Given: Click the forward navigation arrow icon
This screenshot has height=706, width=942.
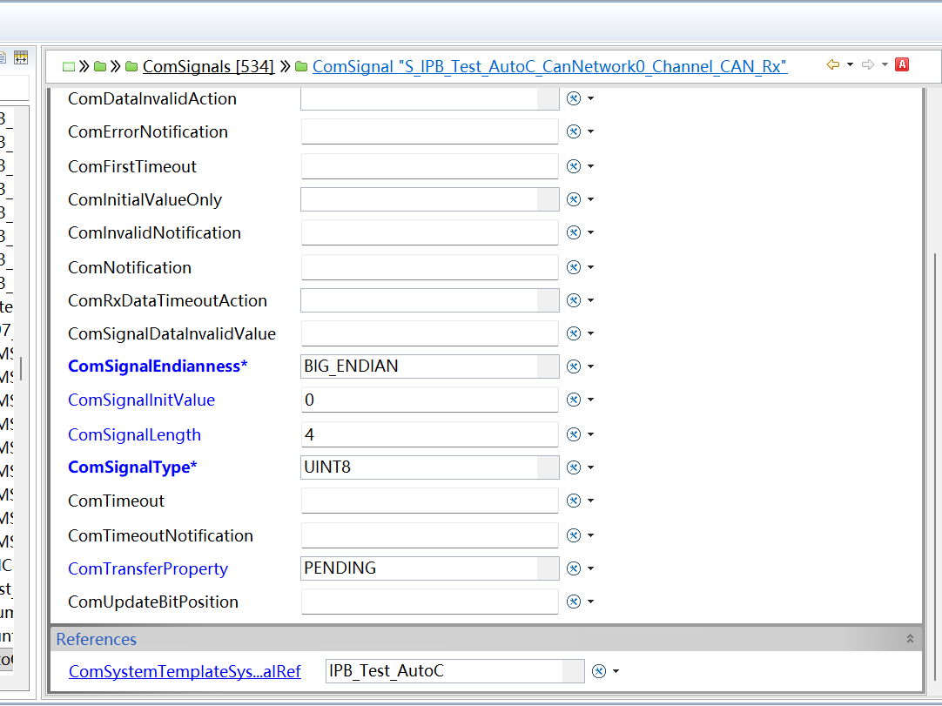Looking at the screenshot, I should point(867,64).
